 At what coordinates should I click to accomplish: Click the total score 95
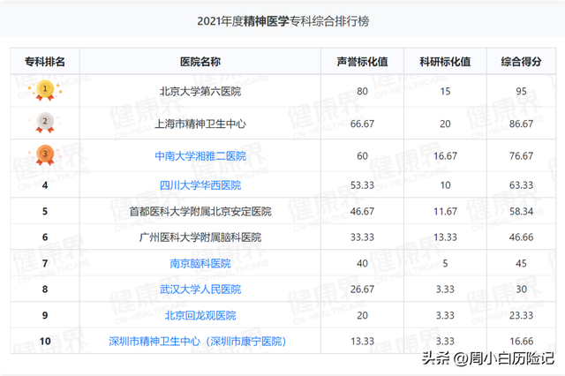[x=521, y=91]
